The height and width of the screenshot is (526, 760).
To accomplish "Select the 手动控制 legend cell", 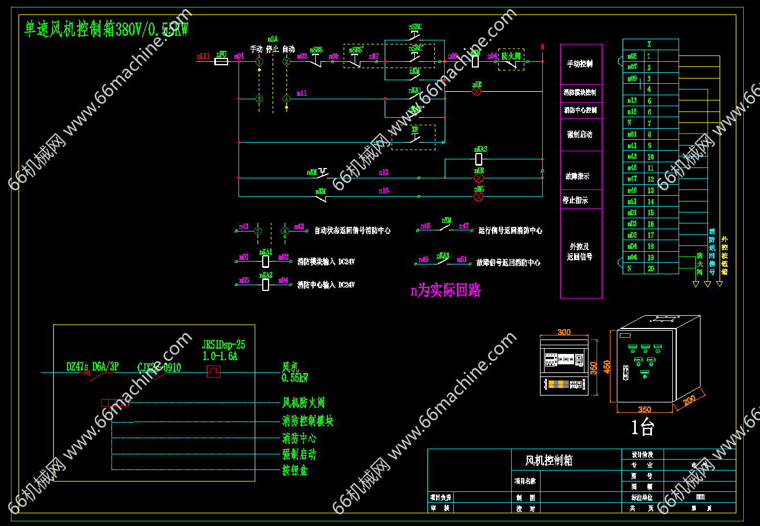I will pyautogui.click(x=580, y=64).
